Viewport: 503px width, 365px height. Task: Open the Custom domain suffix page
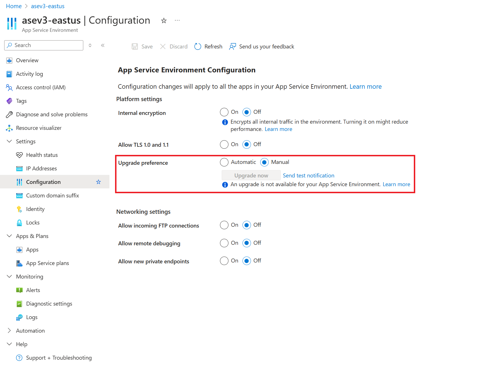click(x=53, y=195)
